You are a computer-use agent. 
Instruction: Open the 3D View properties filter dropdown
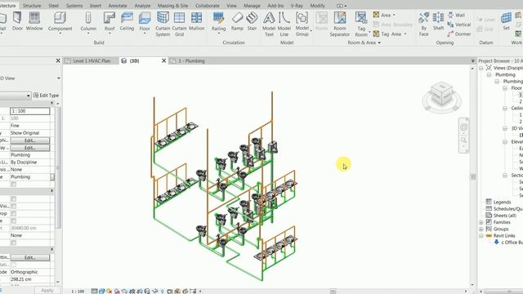click(28, 96)
